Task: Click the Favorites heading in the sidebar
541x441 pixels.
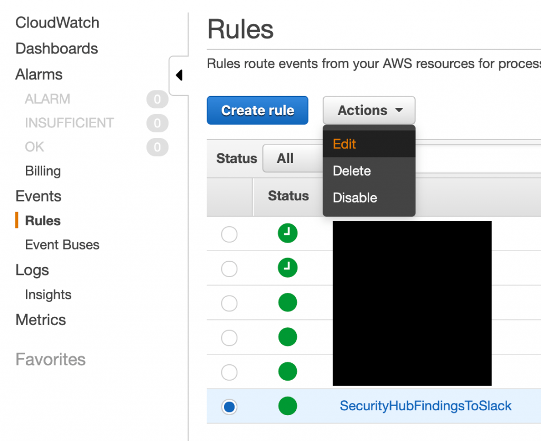Action: [x=50, y=360]
